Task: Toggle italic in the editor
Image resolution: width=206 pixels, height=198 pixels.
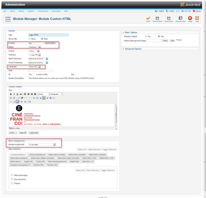Action: [14, 94]
